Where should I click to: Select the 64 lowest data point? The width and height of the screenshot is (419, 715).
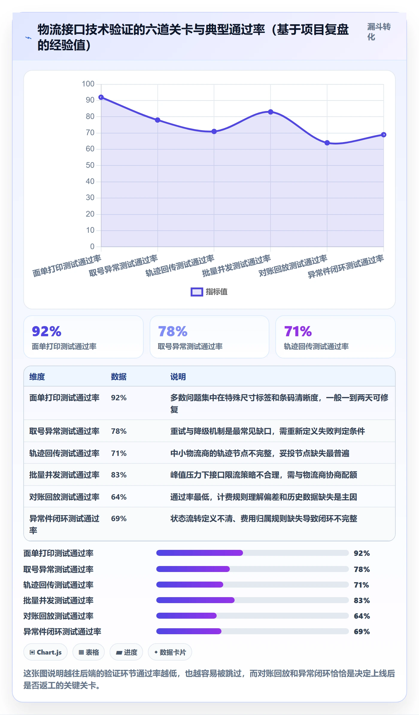[x=327, y=143]
